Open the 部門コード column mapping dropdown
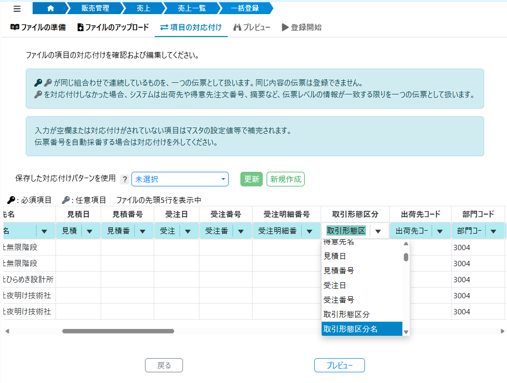The image size is (507, 383). click(x=492, y=230)
